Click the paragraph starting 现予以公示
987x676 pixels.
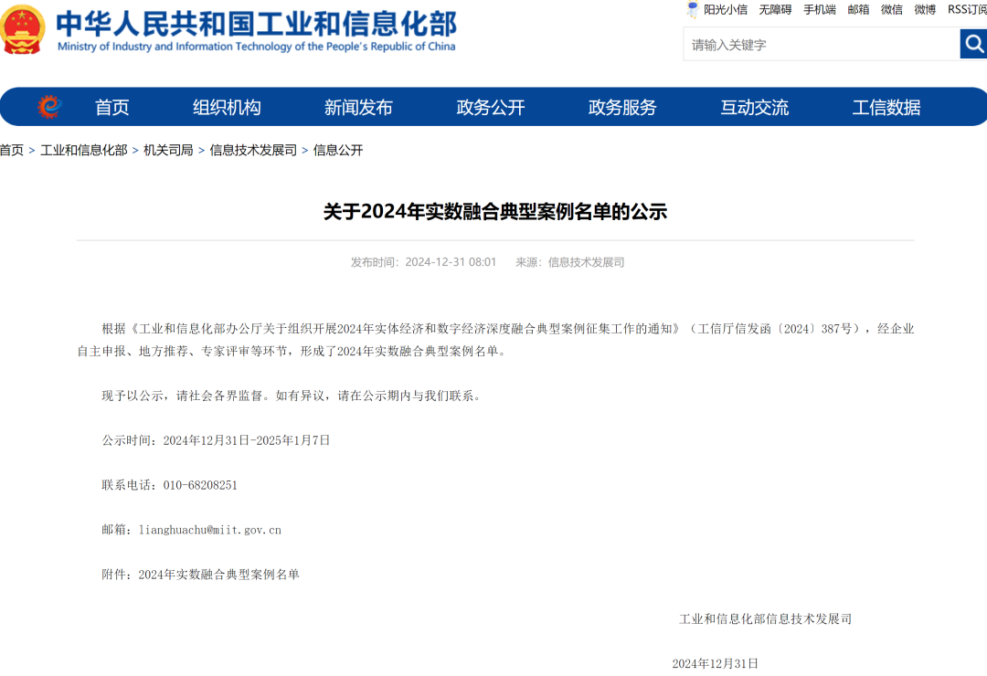292,396
